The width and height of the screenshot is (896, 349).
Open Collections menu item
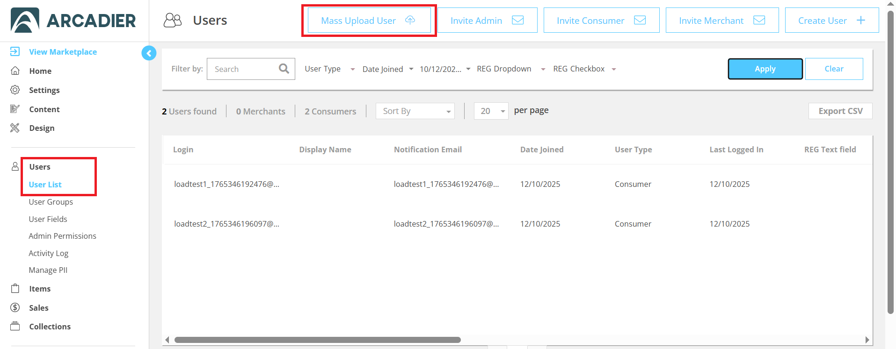[x=50, y=326]
